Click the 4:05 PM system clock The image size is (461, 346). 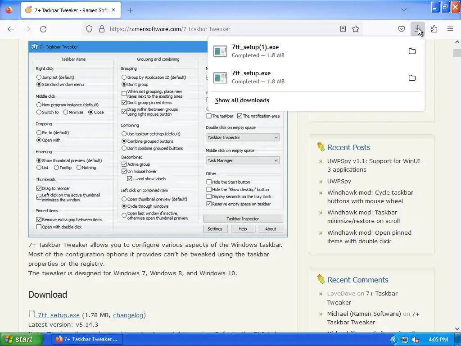point(438,340)
